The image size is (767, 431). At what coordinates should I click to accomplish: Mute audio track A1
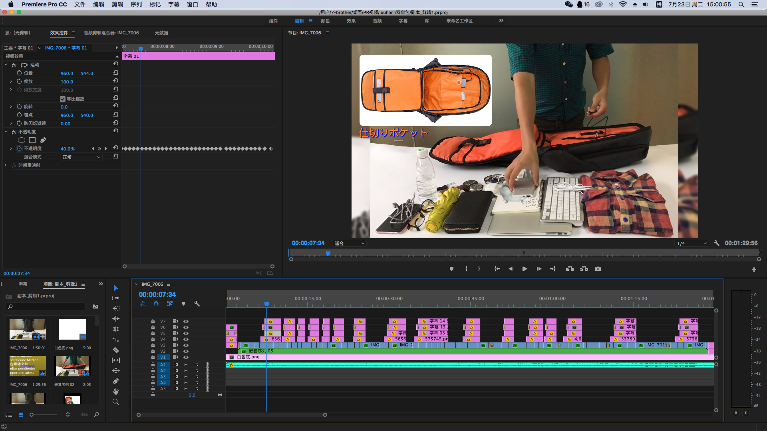[186, 365]
